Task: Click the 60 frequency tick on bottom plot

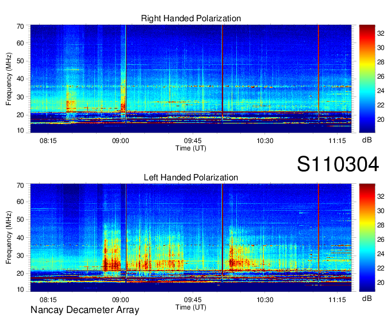Action: click(20, 202)
